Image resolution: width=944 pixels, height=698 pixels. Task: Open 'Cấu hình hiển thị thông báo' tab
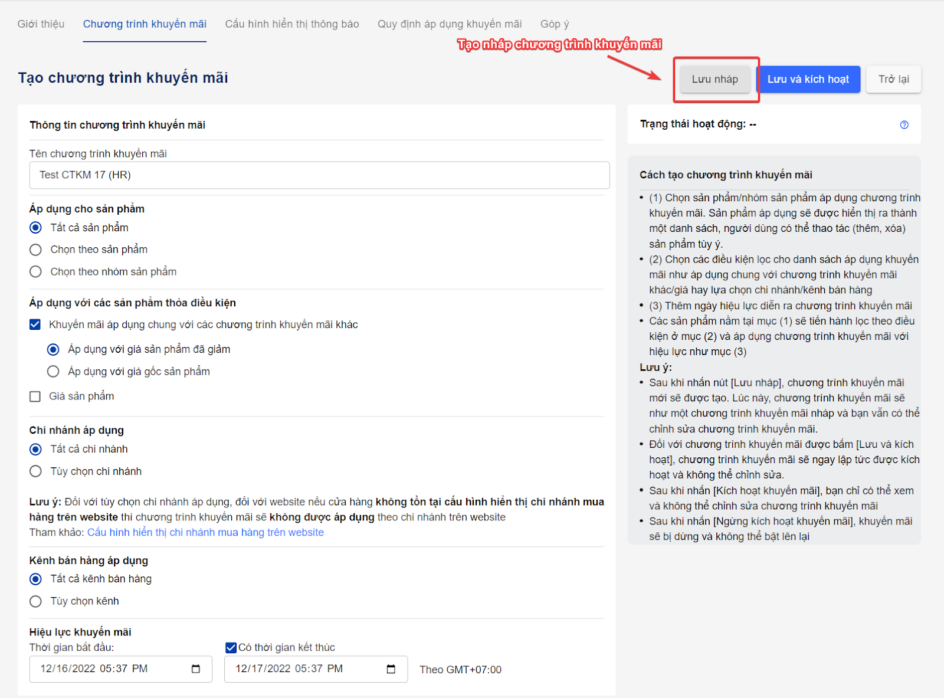292,24
